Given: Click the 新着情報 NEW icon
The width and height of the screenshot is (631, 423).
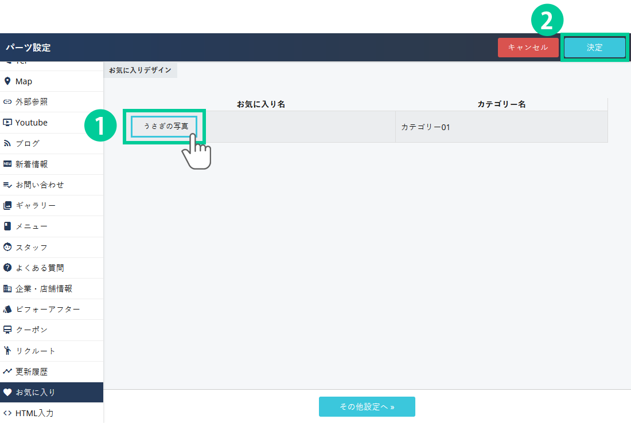Looking at the screenshot, I should [7, 164].
